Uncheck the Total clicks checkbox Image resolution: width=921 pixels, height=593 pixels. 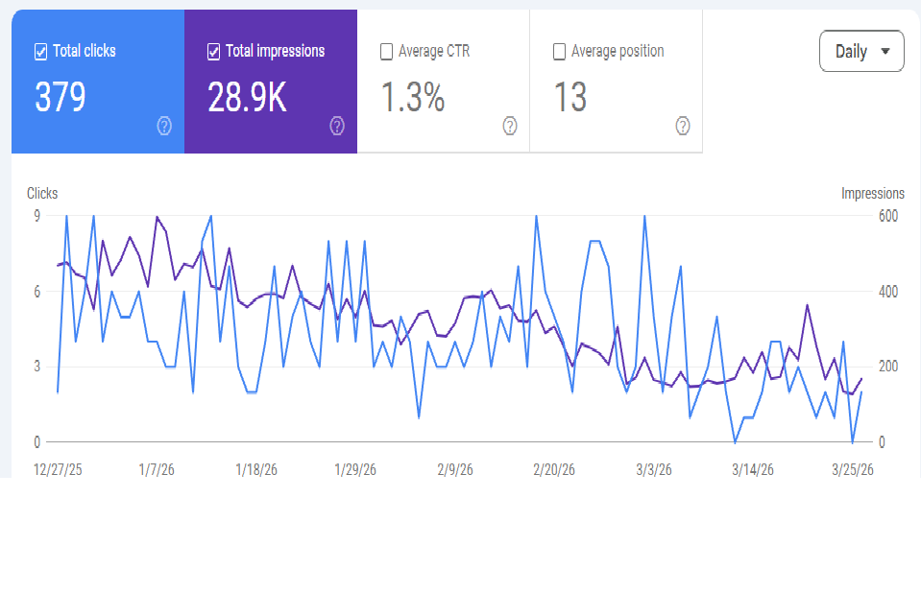pyautogui.click(x=40, y=52)
